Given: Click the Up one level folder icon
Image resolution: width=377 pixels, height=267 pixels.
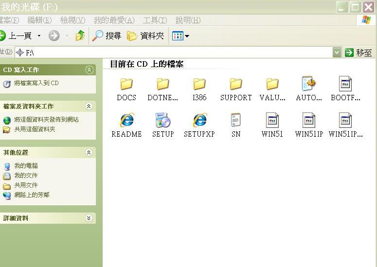Looking at the screenshot, I should click(80, 36).
